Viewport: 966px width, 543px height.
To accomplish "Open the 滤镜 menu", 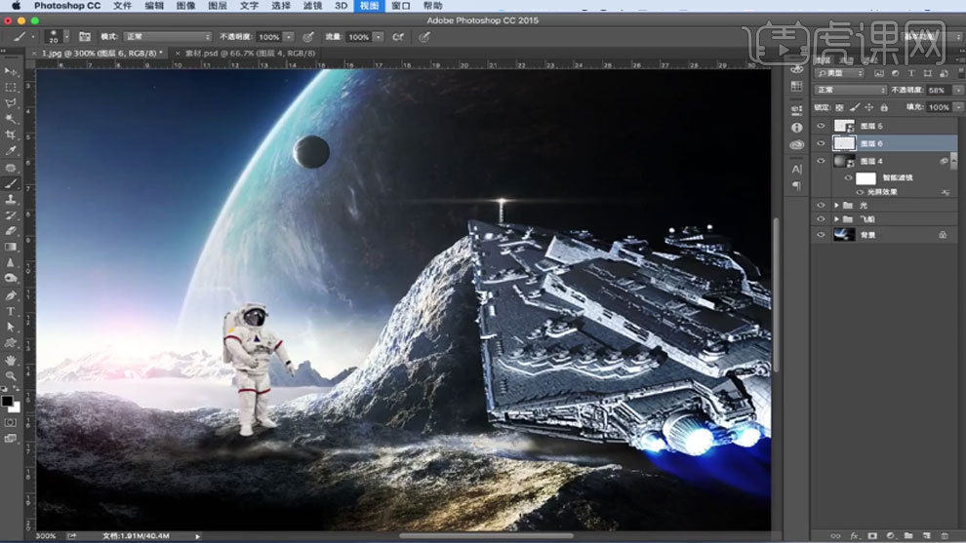I will click(x=312, y=6).
